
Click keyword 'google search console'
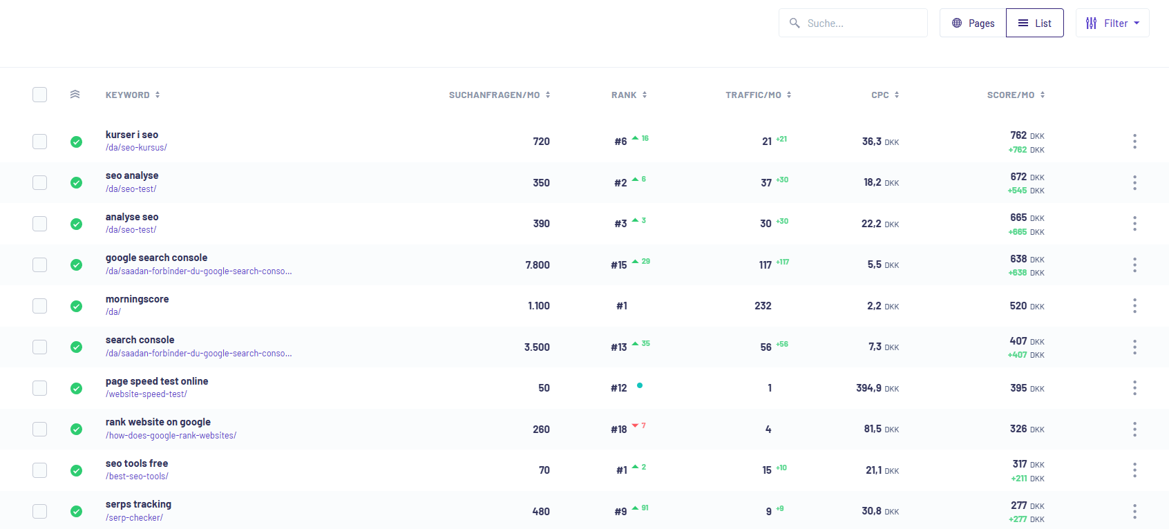pyautogui.click(x=156, y=258)
